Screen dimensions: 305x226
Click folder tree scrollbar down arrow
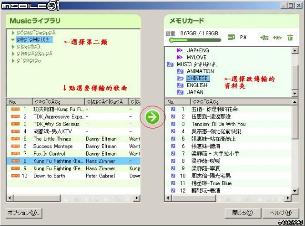coord(295,93)
